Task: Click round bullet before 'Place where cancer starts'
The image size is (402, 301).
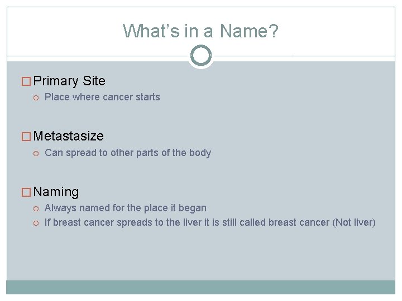Action: coord(36,98)
